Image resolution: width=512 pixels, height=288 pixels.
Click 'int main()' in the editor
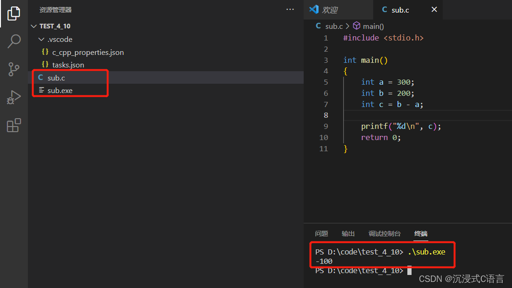point(366,60)
